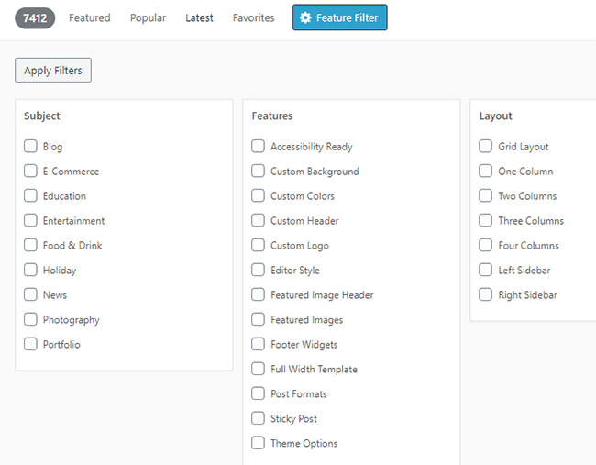
Task: Go to the Favorites tab
Action: point(253,17)
